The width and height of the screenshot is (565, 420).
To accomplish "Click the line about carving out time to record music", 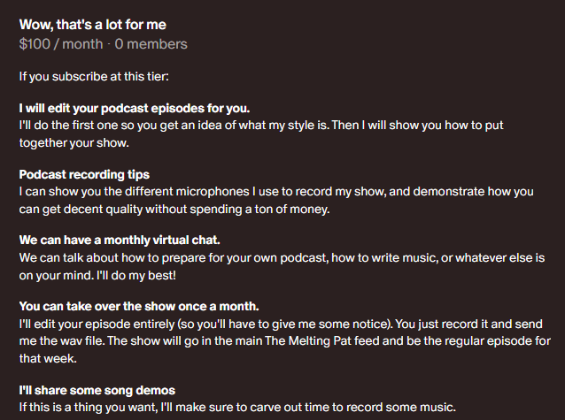I will [x=237, y=408].
